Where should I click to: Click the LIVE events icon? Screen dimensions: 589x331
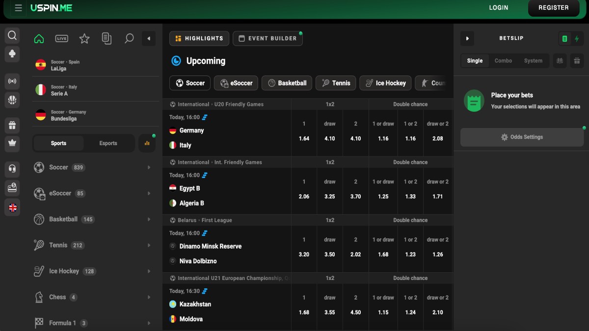pos(61,39)
